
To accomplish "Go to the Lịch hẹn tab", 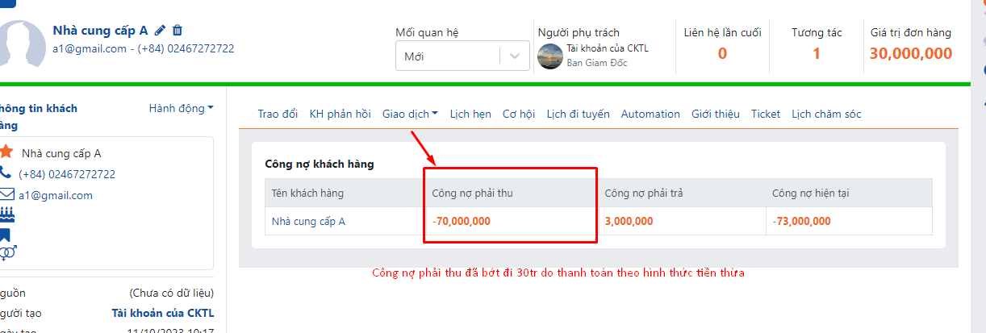I will (x=470, y=114).
